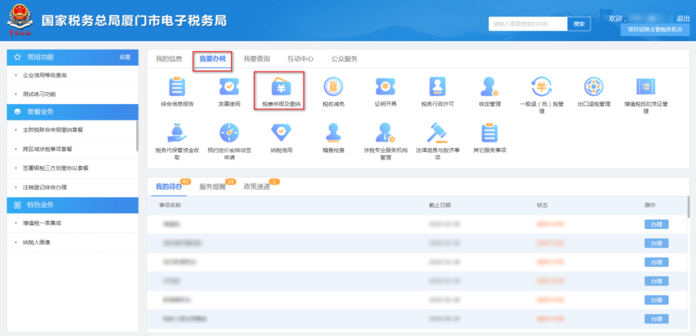Open 税务代保管资金收取 icon
Viewport: 696px width, 336px height.
(177, 133)
